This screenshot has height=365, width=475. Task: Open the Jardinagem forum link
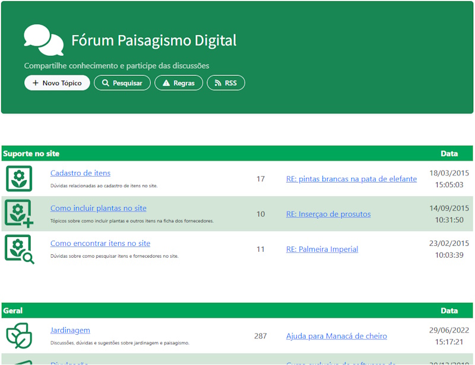pyautogui.click(x=70, y=330)
